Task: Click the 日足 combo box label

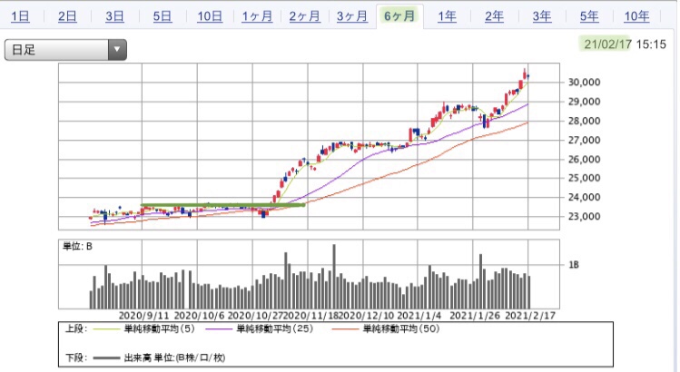Action: click(24, 50)
